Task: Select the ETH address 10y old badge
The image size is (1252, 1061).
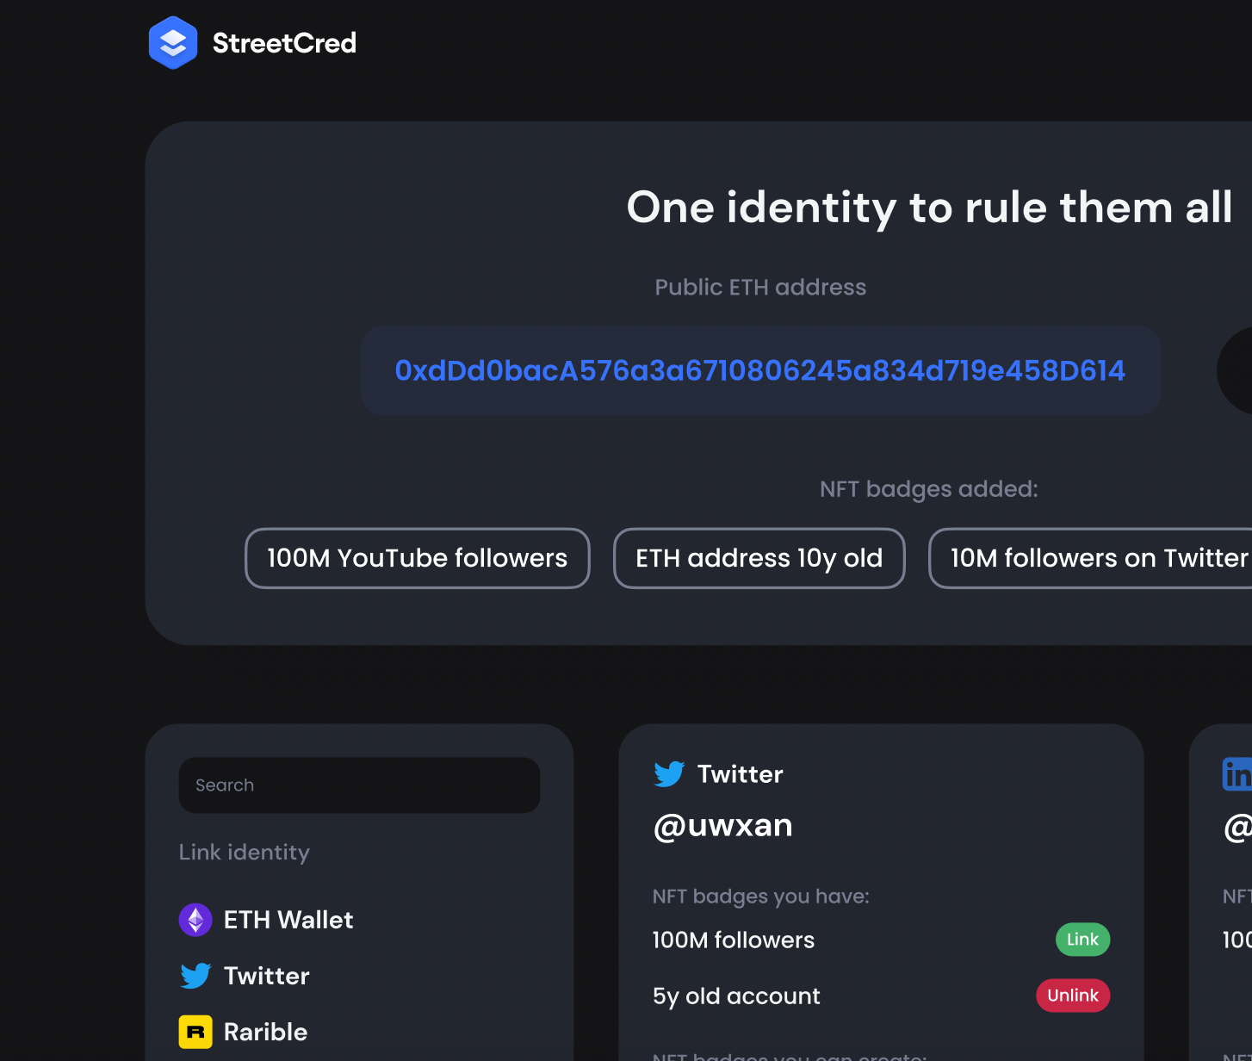Action: click(759, 558)
